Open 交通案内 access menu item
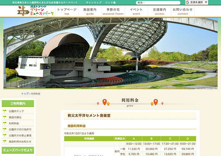Viewport: 221px width, 156px height. pos(159,11)
